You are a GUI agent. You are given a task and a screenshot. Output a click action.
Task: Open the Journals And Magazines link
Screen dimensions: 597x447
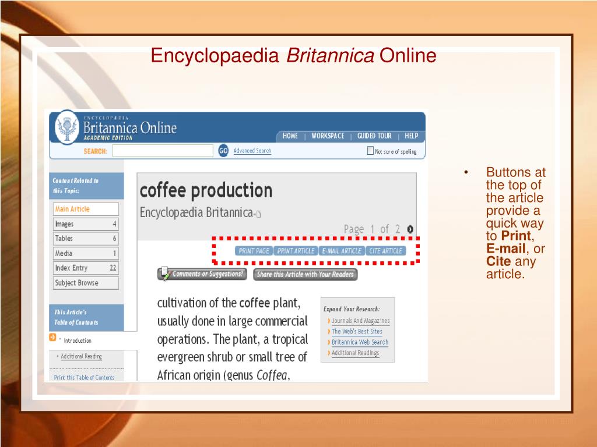pos(360,321)
